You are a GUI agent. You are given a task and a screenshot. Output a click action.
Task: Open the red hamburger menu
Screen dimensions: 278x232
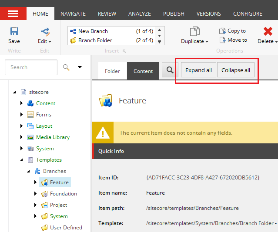[13, 13]
